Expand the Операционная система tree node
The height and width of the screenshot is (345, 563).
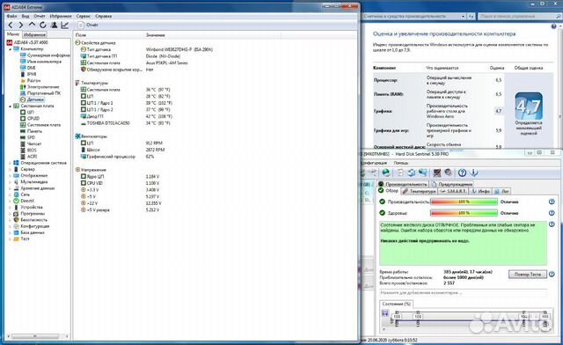point(10,163)
